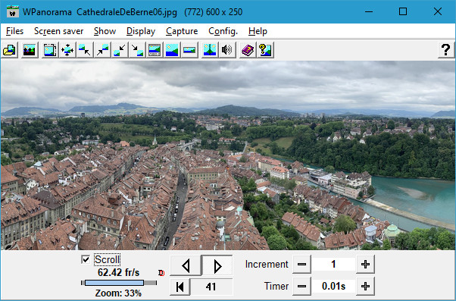
Task: Click the open image file folder icon
Action: click(10, 50)
